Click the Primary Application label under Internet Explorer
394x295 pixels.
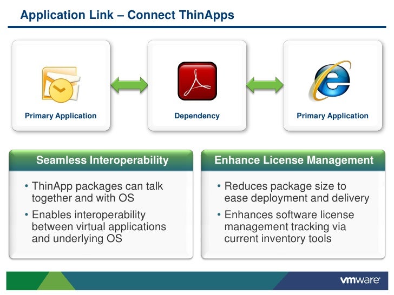pos(332,116)
